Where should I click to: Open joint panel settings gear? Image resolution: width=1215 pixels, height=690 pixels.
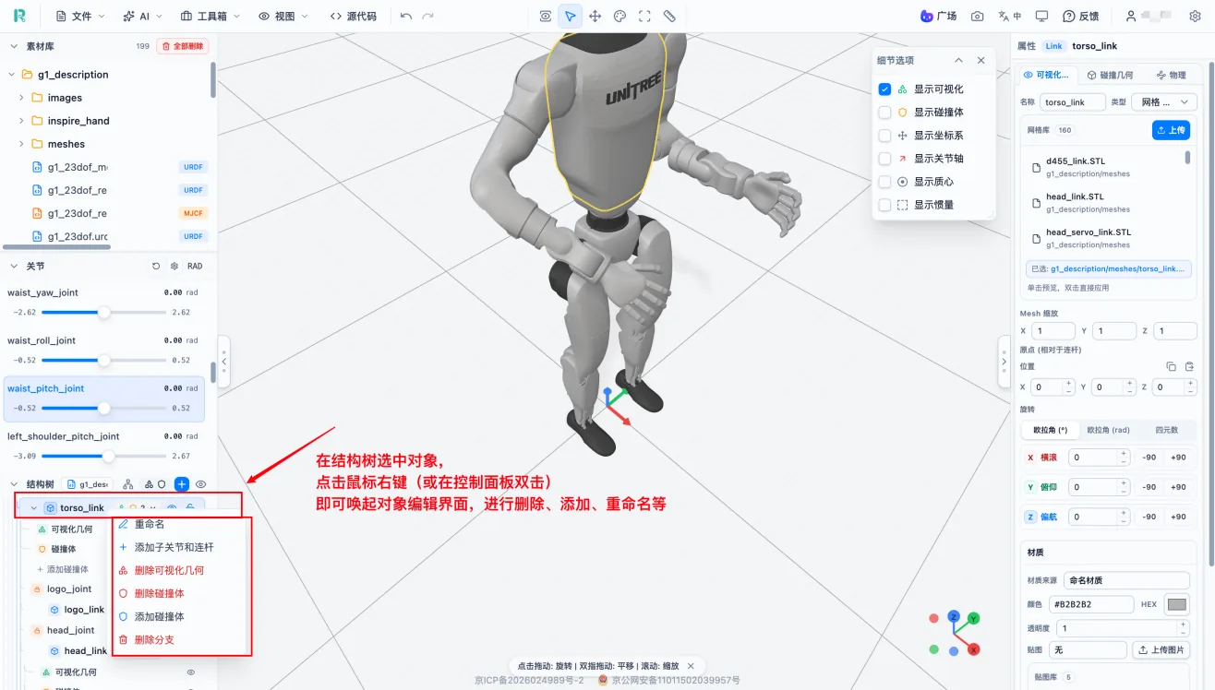click(174, 266)
